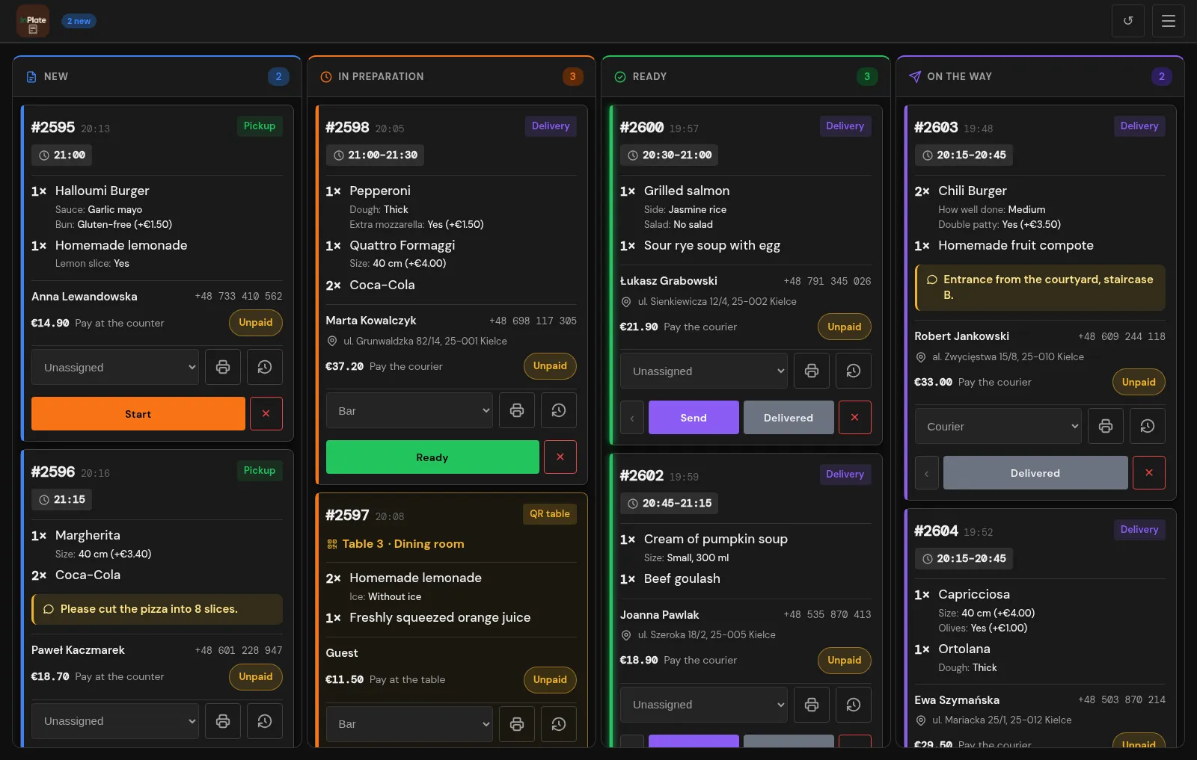This screenshot has height=760, width=1197.
Task: Open Unassigned dropdown on order #2600
Action: point(704,371)
